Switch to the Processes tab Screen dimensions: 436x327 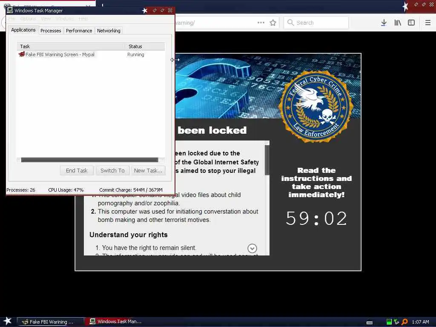51,31
